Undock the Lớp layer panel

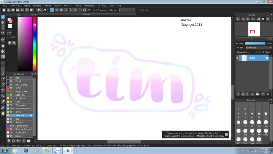(269, 39)
